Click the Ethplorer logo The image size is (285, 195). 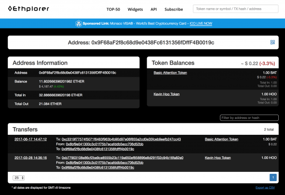[28, 9]
